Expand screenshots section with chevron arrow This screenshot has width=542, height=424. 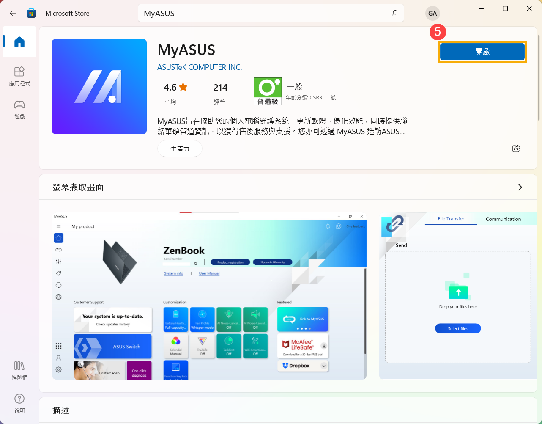[520, 187]
